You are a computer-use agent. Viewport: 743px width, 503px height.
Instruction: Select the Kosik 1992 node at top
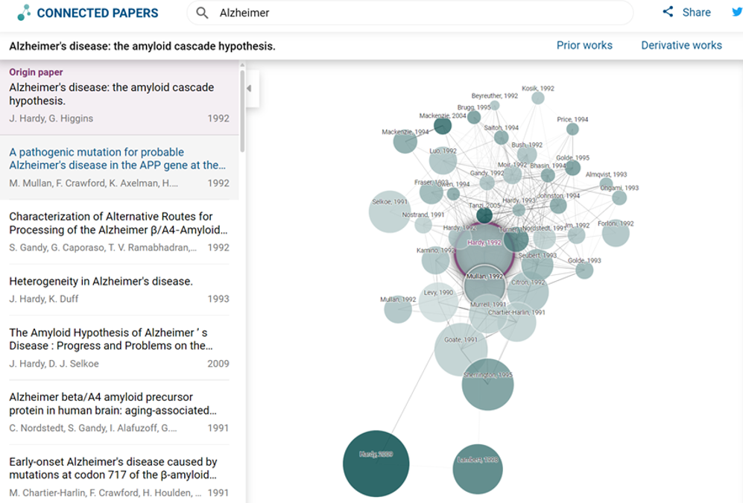click(537, 98)
